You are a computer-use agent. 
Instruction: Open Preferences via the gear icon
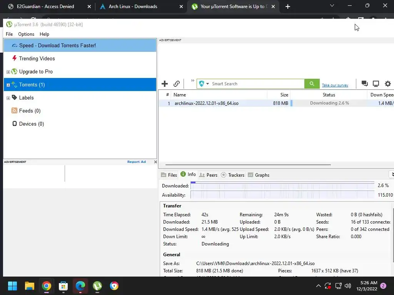(x=388, y=83)
